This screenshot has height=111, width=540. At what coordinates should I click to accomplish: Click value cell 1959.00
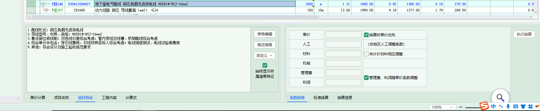tap(363, 10)
